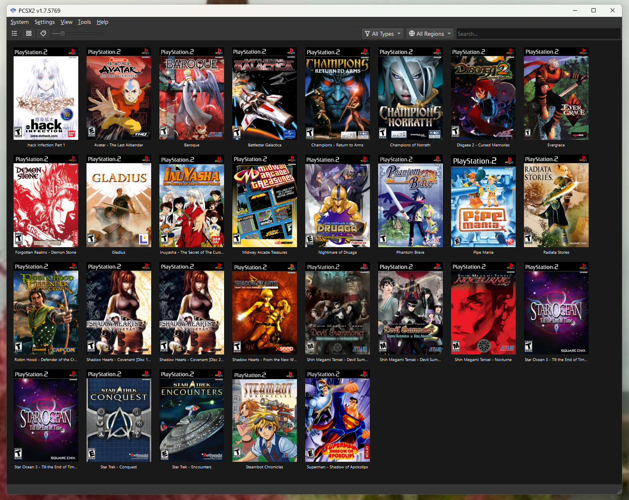Click the PCSX2 logo in the title bar
The height and width of the screenshot is (500, 629).
(x=13, y=10)
